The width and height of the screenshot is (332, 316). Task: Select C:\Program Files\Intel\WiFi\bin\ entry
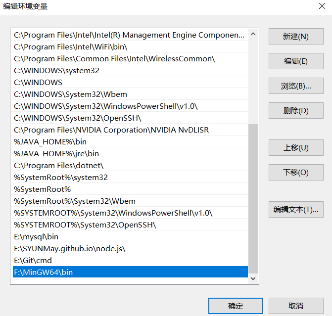pos(130,47)
